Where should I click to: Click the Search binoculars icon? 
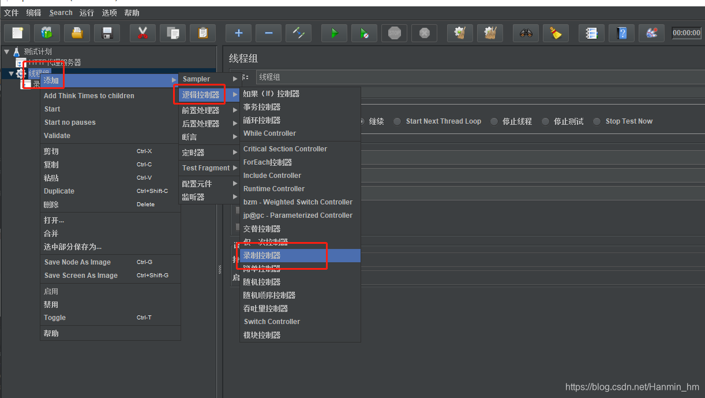(x=526, y=33)
